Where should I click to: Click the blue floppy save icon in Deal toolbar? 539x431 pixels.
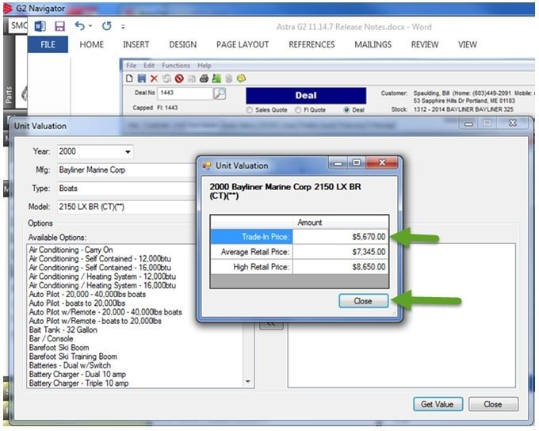[142, 78]
